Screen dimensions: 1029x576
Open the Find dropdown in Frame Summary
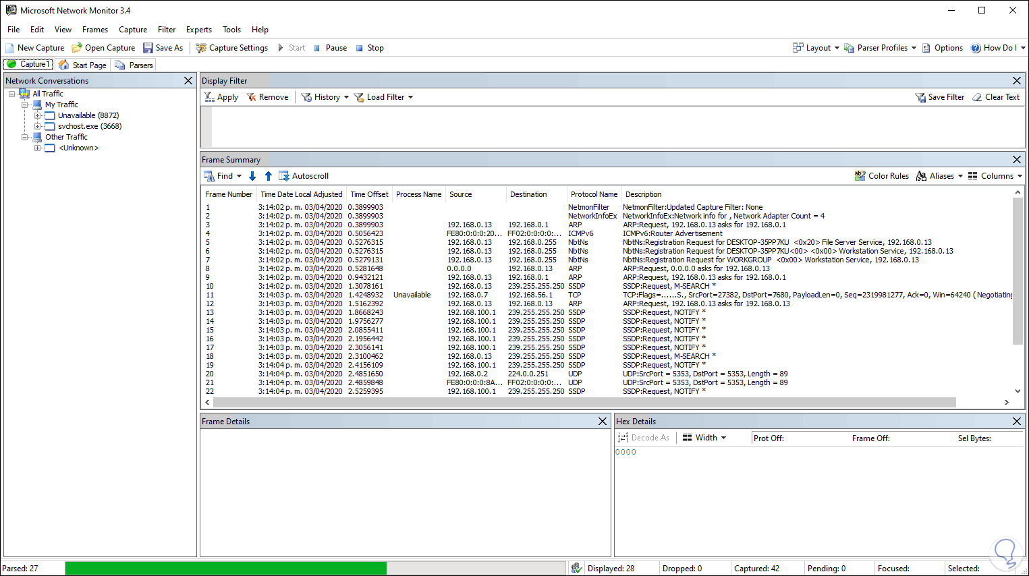(223, 176)
